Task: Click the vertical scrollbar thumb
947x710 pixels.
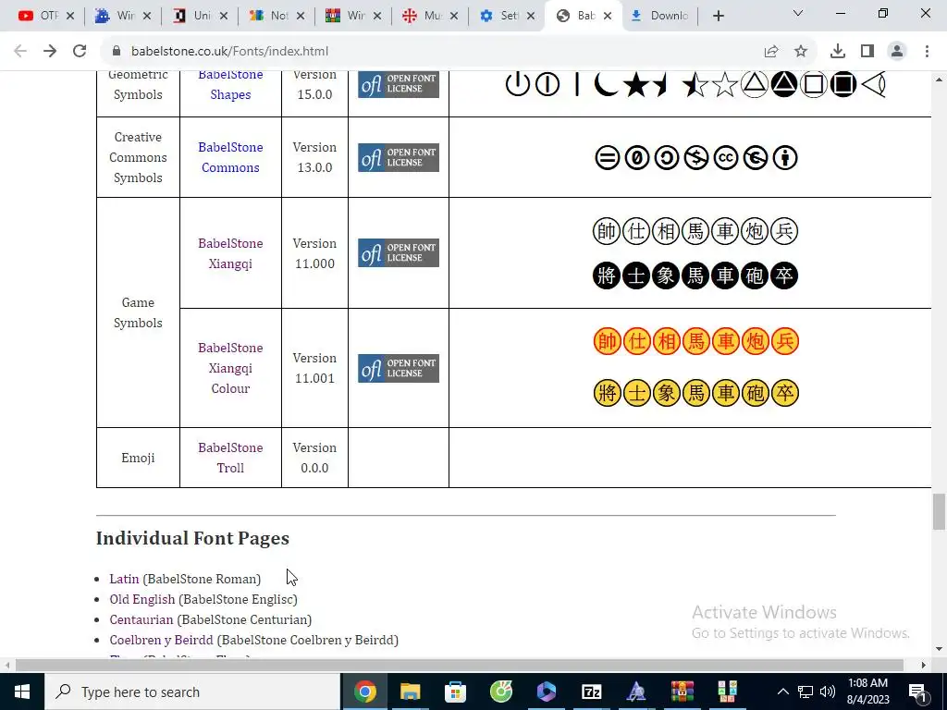Action: [939, 510]
